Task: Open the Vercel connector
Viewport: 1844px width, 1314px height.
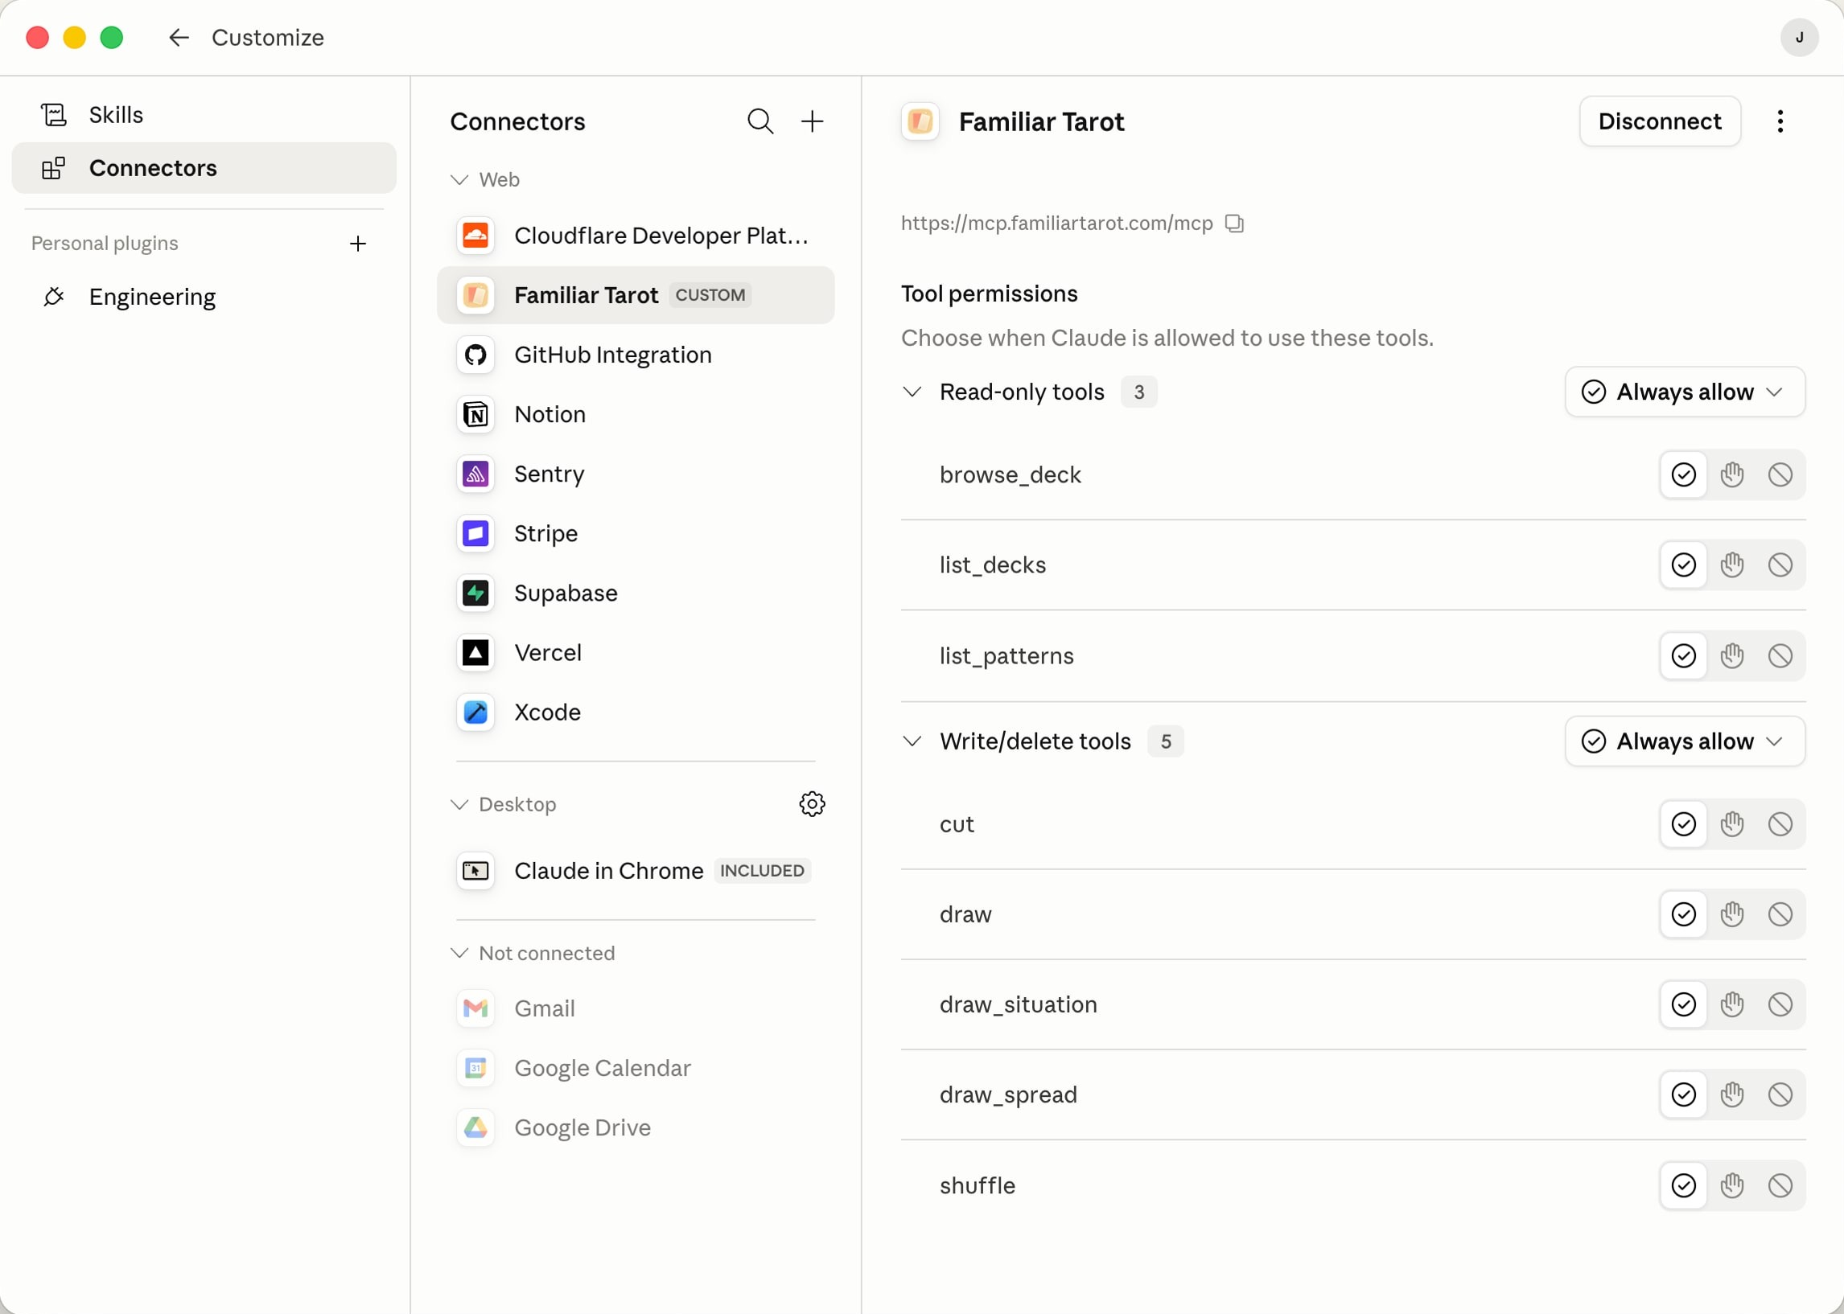Action: tap(636, 653)
